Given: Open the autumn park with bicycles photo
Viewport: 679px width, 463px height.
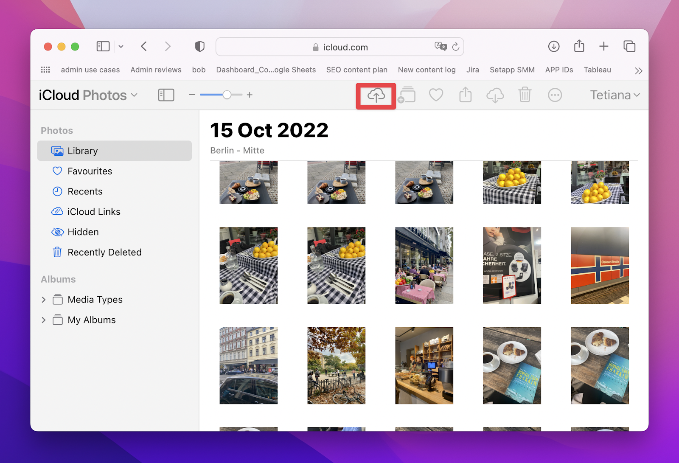Looking at the screenshot, I should click(336, 365).
